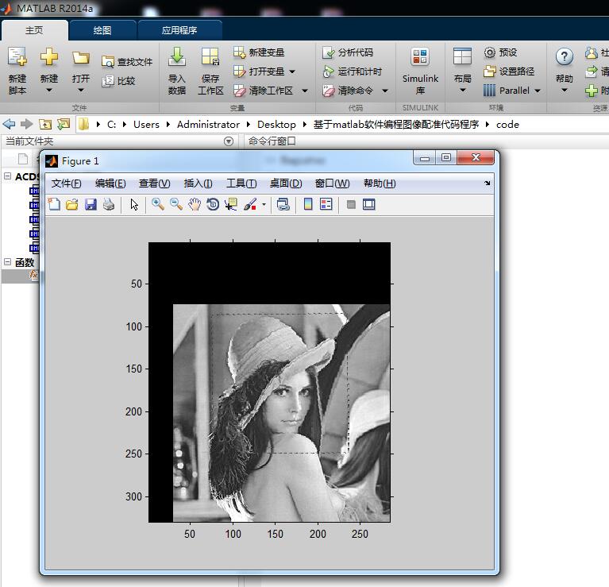Image resolution: width=609 pixels, height=587 pixels.
Task: Click Analyze Code (分析代码)
Action: tap(348, 52)
